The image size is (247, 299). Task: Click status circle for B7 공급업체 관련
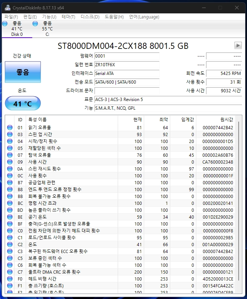pos(10,182)
